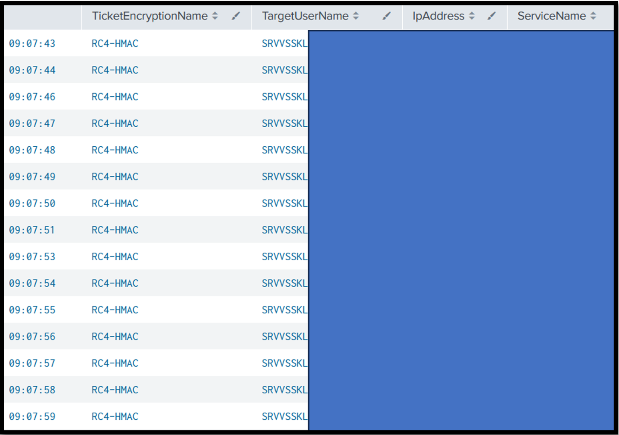
Task: Click the pencil icon beside TicketEncryptionName
Action: tap(237, 16)
